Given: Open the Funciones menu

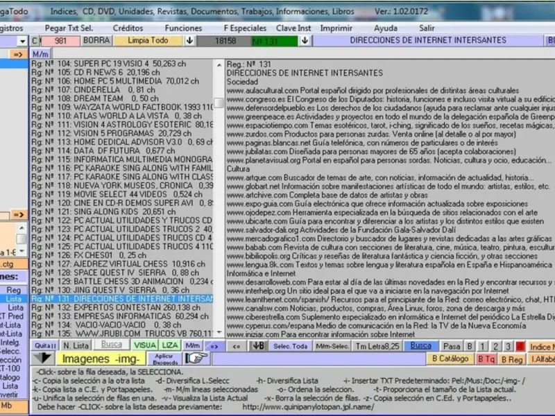Looking at the screenshot, I should [183, 28].
